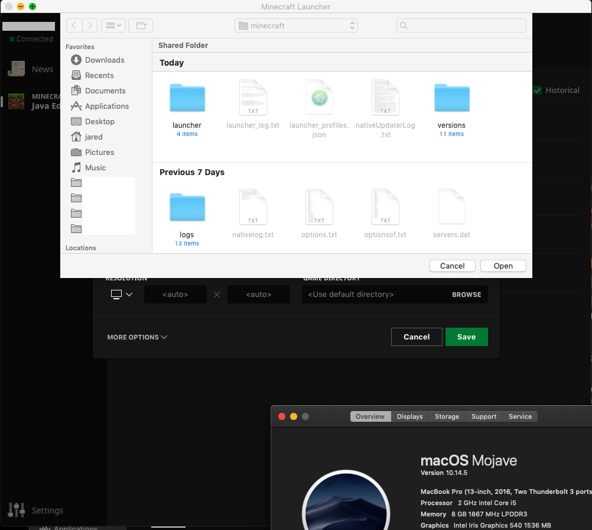Open Desktop in Favorites sidebar
The image size is (592, 530).
(x=93, y=121)
